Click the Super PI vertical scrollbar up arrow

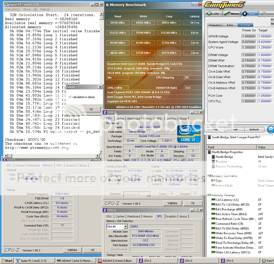[x=102, y=14]
